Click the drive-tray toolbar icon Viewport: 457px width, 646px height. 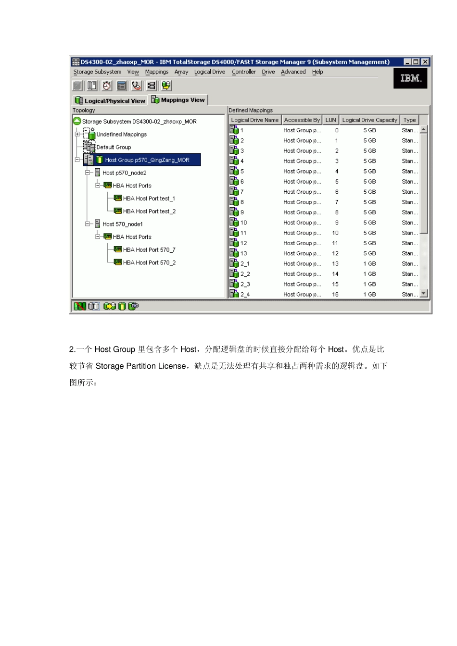pos(152,86)
